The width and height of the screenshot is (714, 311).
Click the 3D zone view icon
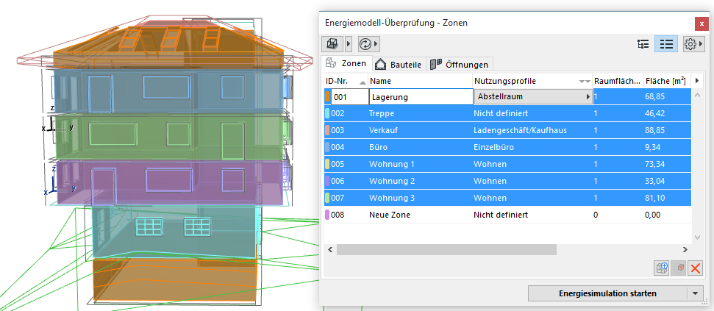tap(332, 44)
